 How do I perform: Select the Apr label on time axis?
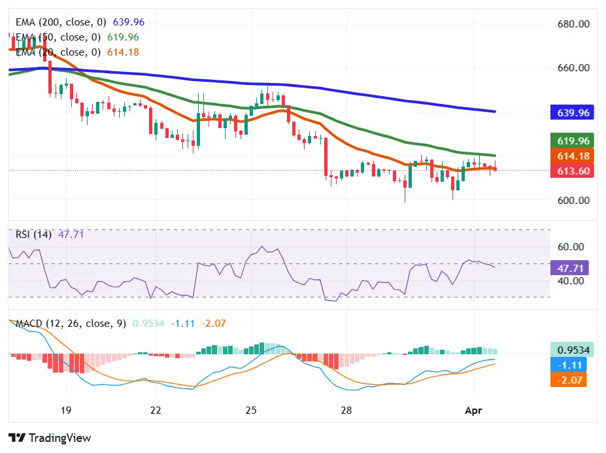[473, 411]
